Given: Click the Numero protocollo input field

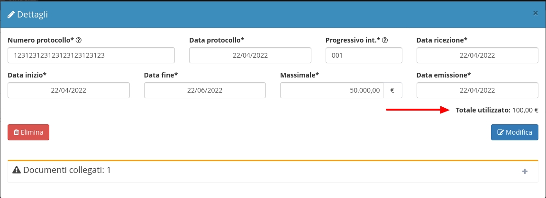Looking at the screenshot, I should [91, 55].
